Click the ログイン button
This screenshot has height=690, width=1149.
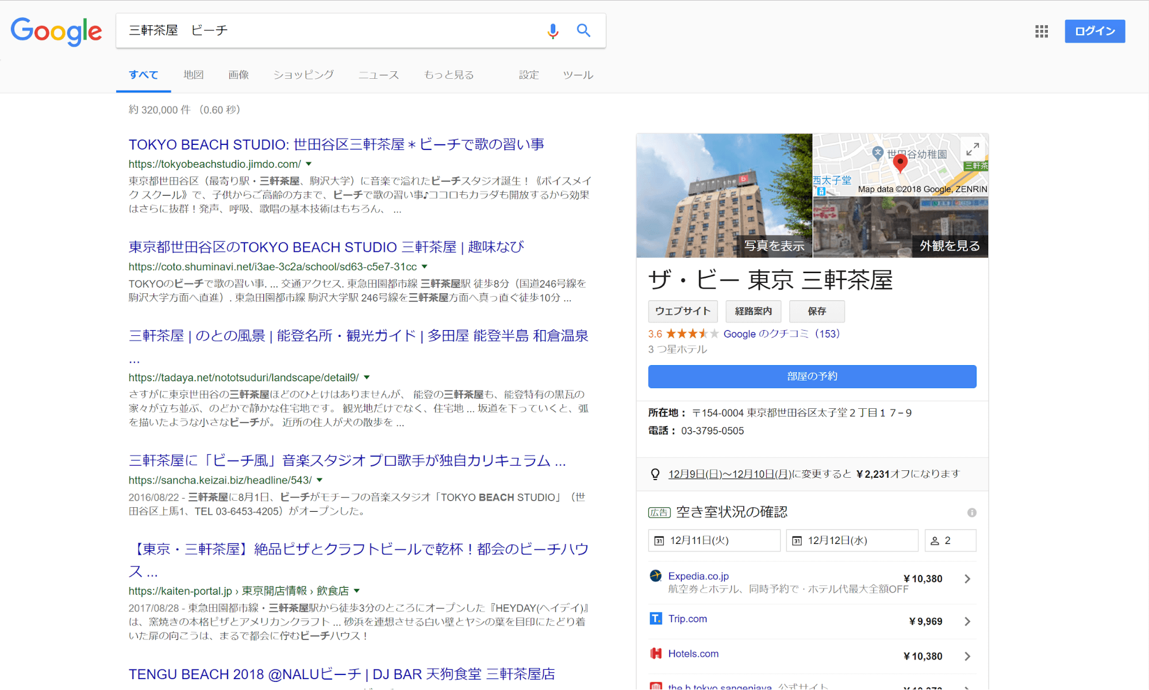pos(1095,31)
